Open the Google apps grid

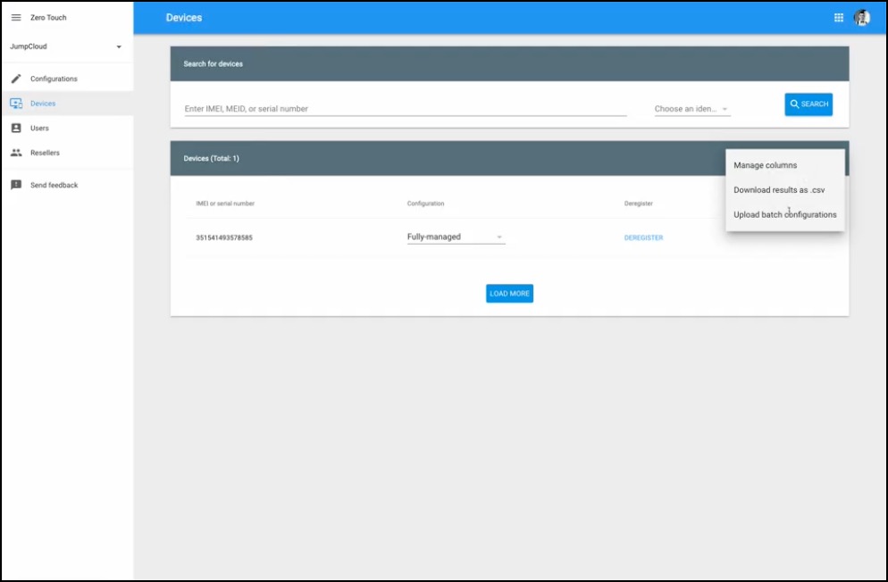(839, 17)
